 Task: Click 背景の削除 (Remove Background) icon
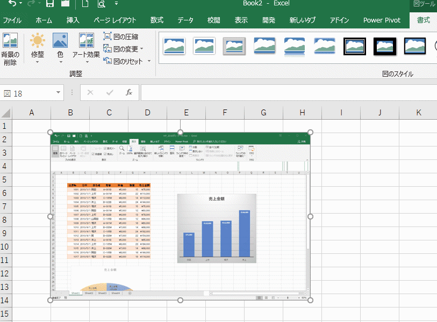[x=10, y=49]
